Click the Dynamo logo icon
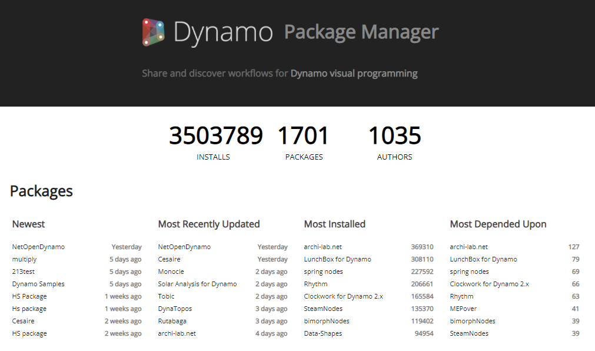The width and height of the screenshot is (595, 351). click(x=153, y=32)
